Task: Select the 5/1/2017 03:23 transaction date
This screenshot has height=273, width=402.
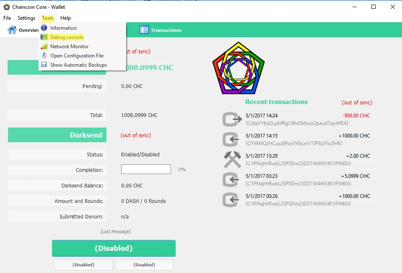Action: click(x=262, y=176)
